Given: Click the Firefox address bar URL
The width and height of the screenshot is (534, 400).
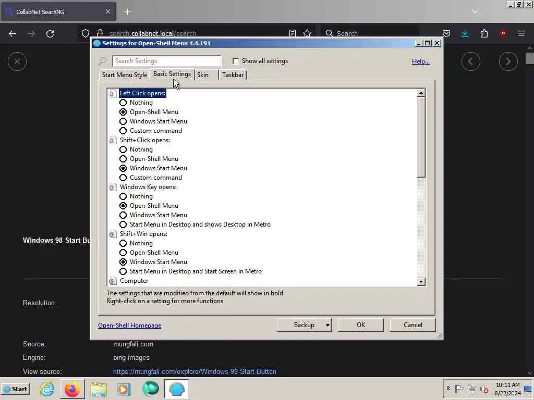Looking at the screenshot, I should point(153,33).
